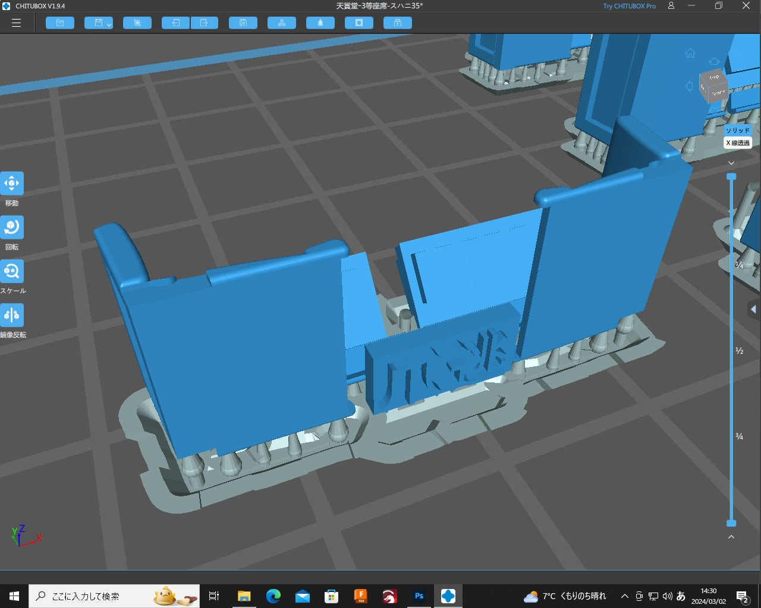The height and width of the screenshot is (608, 761).
Task: Select the Mirror (鏡像反転) tool
Action: 12,315
